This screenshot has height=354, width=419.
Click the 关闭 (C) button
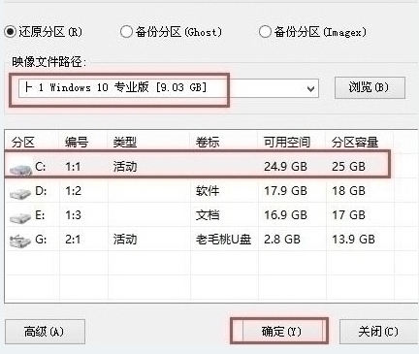[379, 332]
